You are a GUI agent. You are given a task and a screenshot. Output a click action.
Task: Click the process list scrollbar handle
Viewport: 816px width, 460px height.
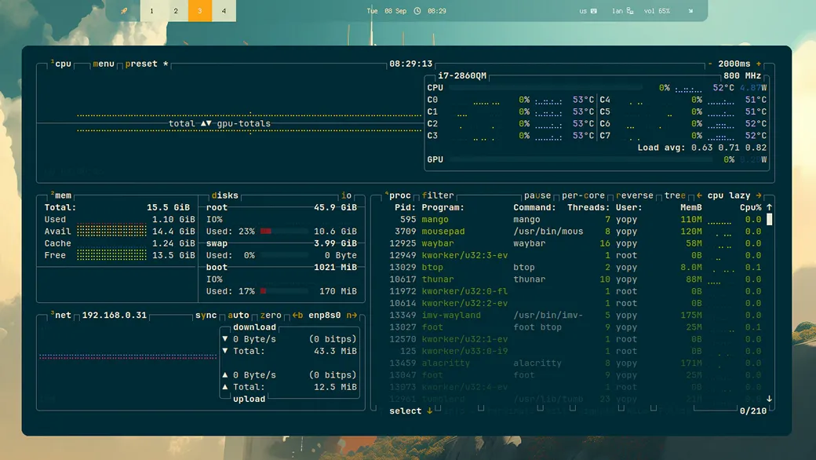(769, 220)
